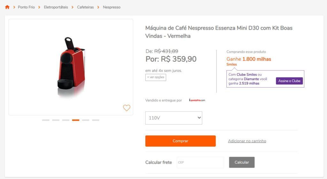Click the orange Comprar button
327x179 pixels.
coord(180,141)
